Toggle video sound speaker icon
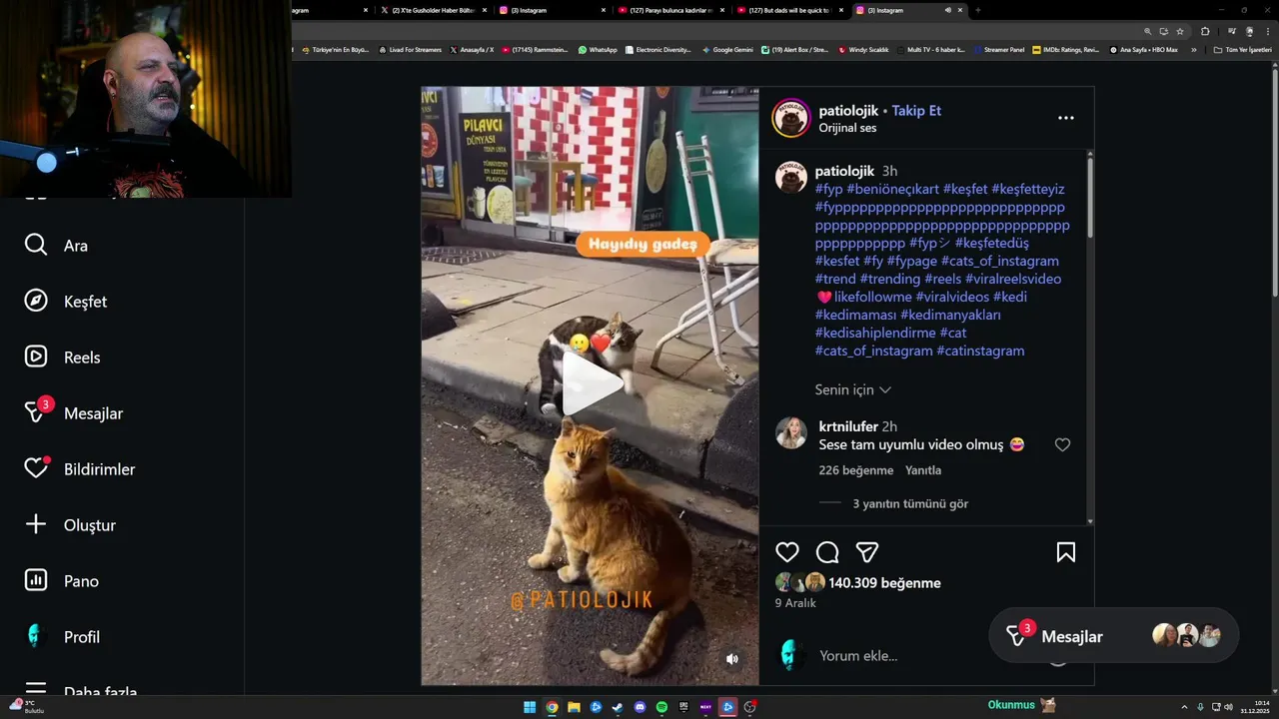The image size is (1279, 719). pos(732,659)
